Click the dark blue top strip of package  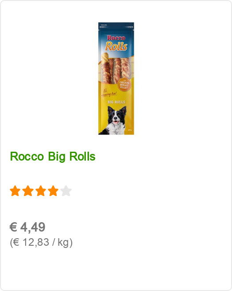click(x=116, y=26)
